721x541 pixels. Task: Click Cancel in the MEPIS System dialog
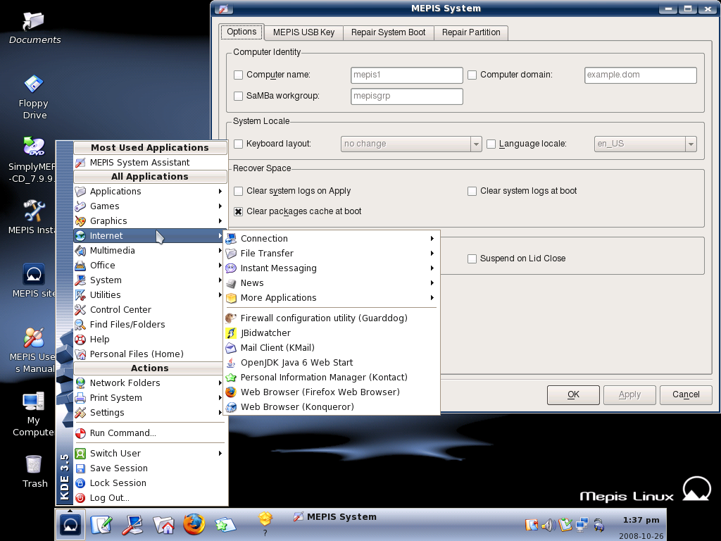[686, 394]
